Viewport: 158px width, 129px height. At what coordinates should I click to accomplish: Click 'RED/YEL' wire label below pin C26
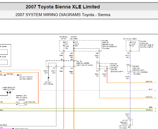coord(97,57)
